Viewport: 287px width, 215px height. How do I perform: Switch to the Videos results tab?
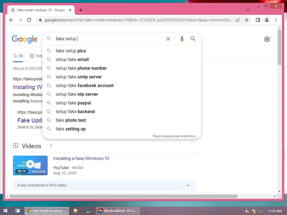[x=36, y=56]
